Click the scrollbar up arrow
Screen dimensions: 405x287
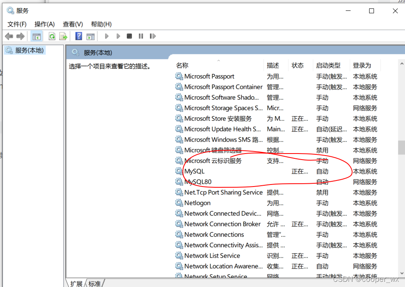point(402,64)
